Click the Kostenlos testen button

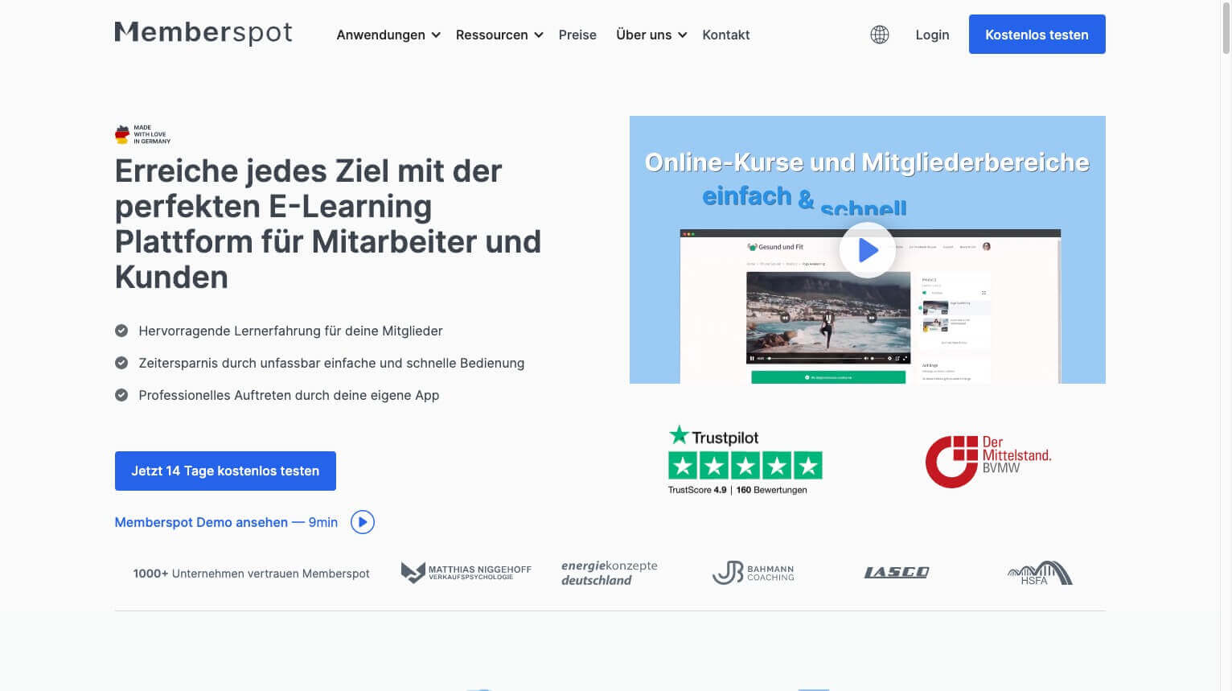pos(1037,35)
